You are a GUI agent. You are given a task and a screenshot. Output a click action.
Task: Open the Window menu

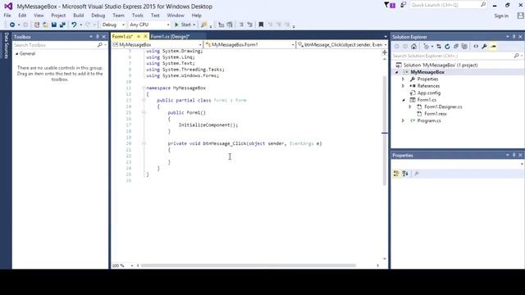(176, 16)
